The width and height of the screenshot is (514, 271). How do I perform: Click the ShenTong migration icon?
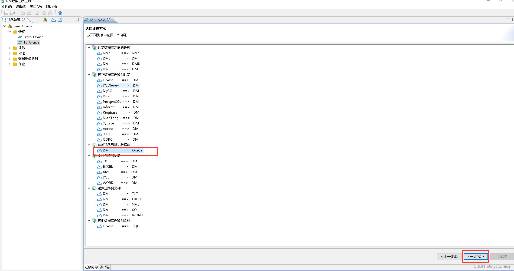click(99, 118)
